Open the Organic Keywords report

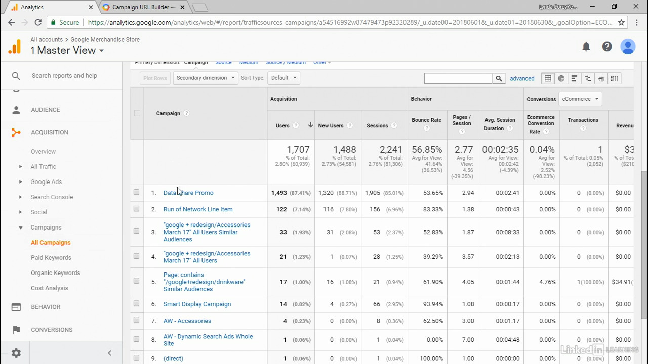[56, 272]
